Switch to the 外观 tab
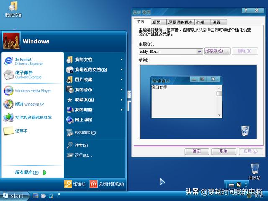The image size is (268, 201). (203, 22)
